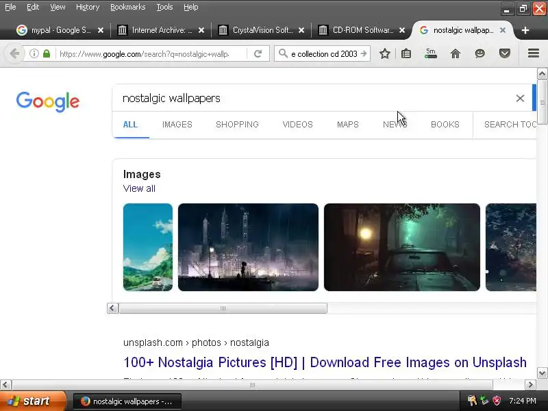Screen dimensions: 548x411
Task: Click the taskbar clock 7:24 PM
Action: (x=523, y=401)
